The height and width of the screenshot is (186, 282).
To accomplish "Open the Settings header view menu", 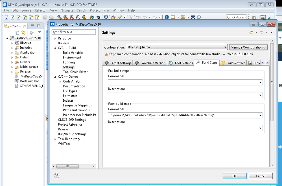I will (x=271, y=32).
